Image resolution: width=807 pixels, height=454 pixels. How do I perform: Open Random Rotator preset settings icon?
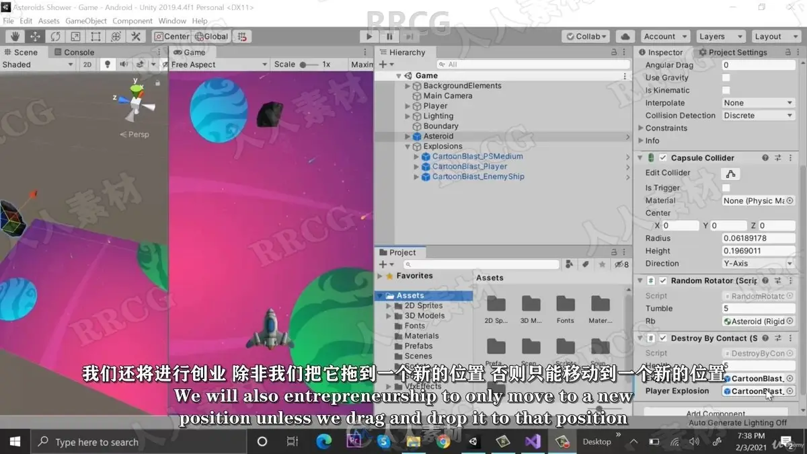pos(777,280)
